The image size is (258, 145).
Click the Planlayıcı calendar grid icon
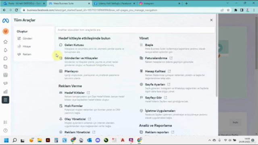point(61,71)
